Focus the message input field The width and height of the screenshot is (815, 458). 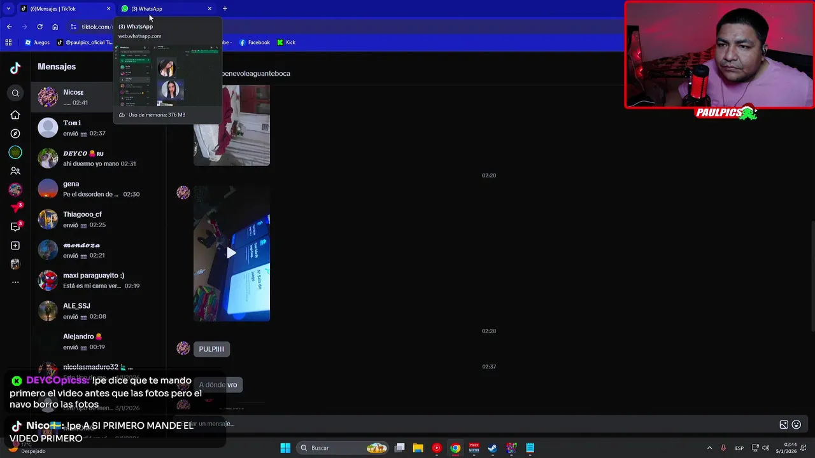[x=474, y=424]
